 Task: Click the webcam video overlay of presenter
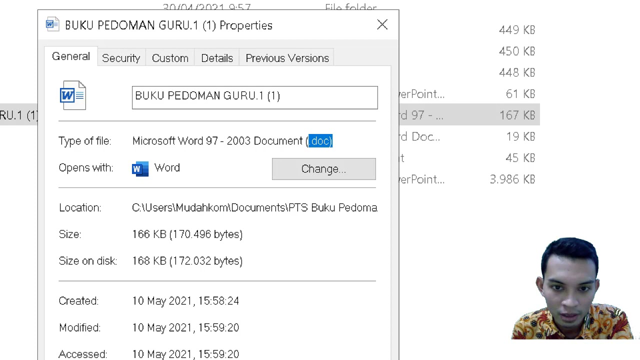point(572,288)
